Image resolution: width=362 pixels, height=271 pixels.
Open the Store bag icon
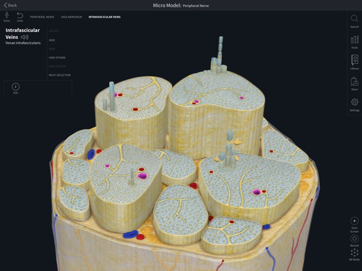coord(355,82)
